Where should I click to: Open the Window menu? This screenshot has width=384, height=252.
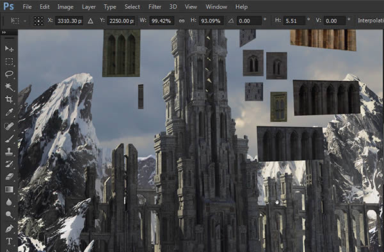click(x=216, y=7)
